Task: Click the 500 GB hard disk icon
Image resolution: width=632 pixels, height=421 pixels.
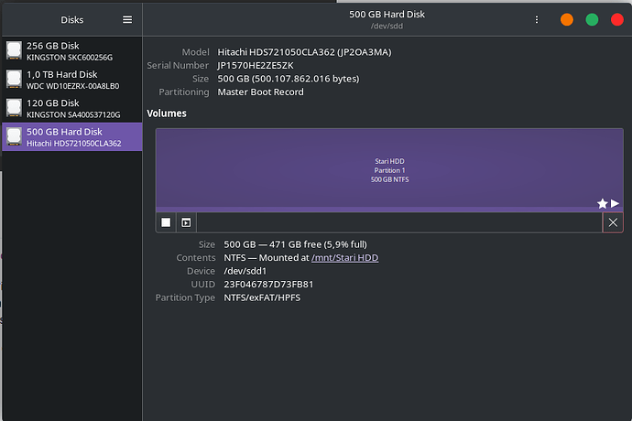Action: 15,137
